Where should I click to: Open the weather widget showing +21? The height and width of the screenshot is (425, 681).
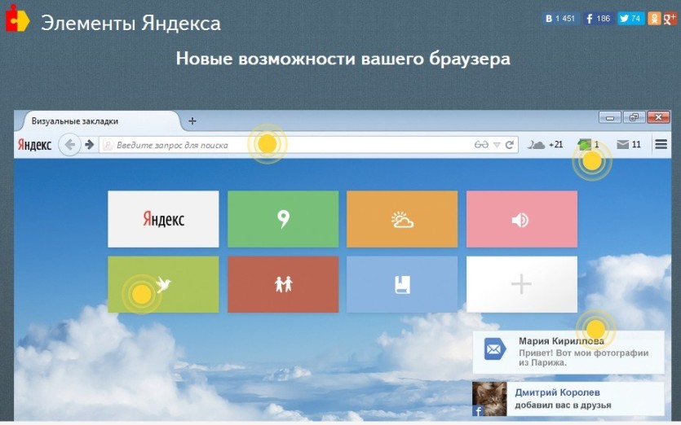pyautogui.click(x=545, y=145)
